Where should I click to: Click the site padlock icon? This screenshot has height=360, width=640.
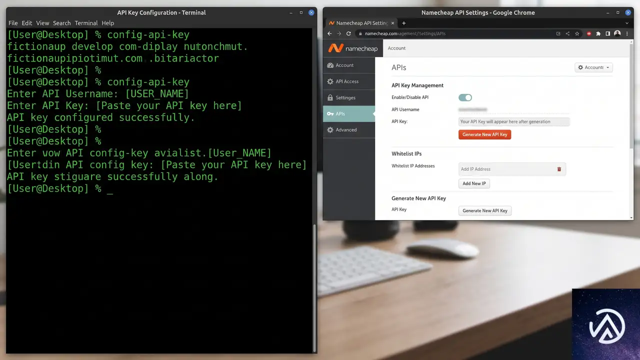(x=360, y=33)
